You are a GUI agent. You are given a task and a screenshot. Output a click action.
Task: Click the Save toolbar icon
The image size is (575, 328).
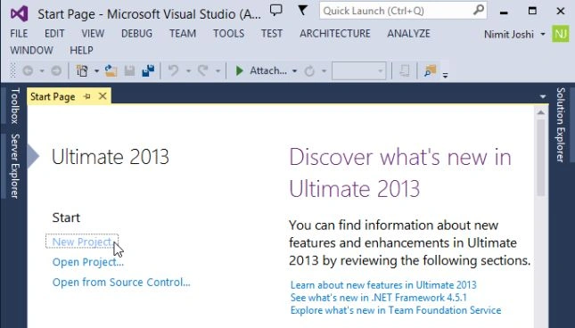[129, 70]
